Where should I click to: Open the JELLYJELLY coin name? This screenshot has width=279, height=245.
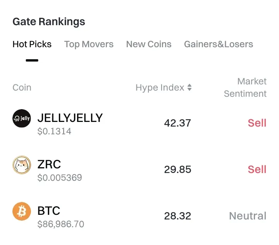(70, 118)
